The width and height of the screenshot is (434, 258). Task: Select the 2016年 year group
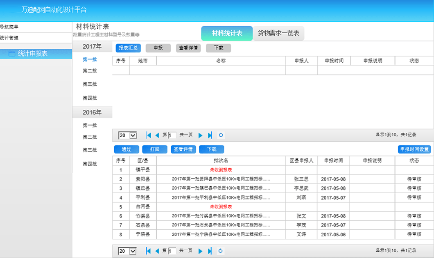pos(92,112)
